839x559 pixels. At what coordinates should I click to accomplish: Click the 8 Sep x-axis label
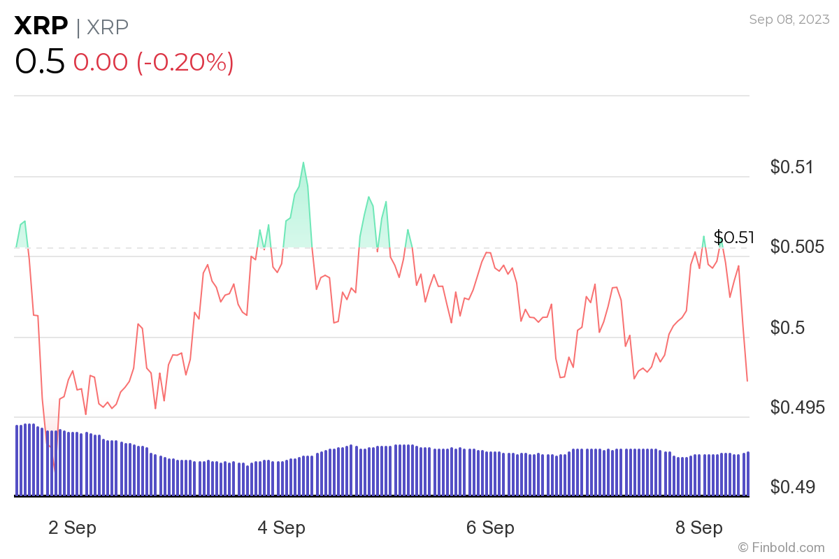click(x=699, y=528)
